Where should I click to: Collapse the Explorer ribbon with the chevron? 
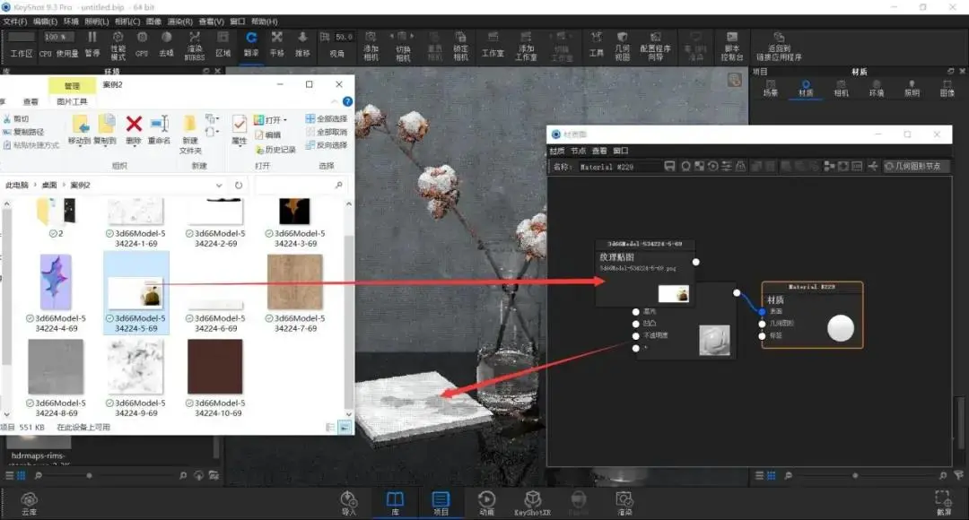click(335, 101)
